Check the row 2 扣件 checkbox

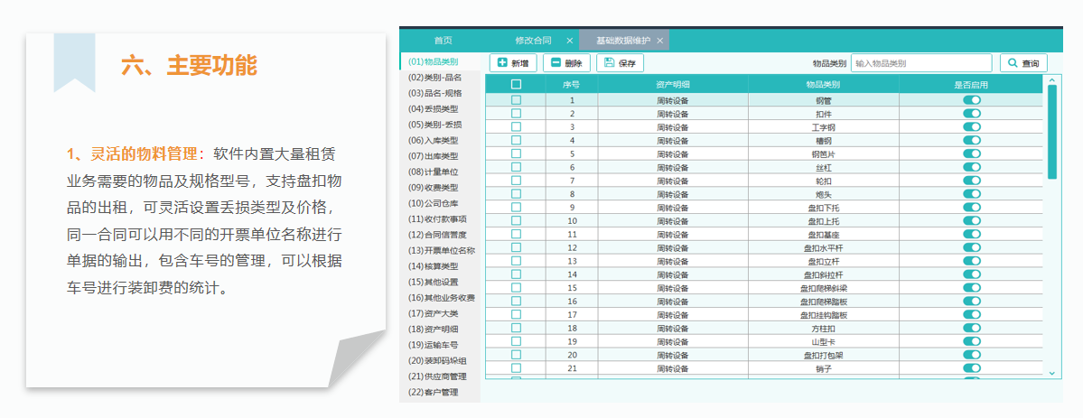tap(516, 114)
